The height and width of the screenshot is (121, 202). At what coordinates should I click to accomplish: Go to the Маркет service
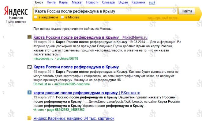77,2
